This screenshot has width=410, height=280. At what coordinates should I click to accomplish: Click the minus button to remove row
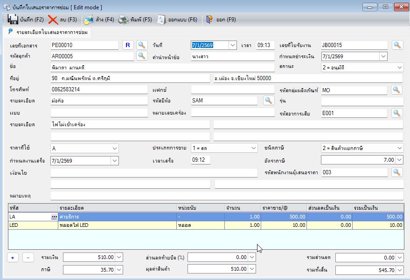28,258
